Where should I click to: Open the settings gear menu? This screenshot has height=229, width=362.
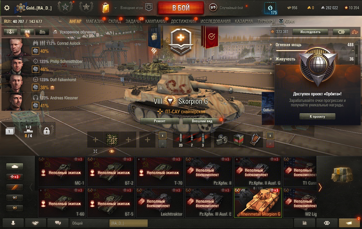click(7, 8)
